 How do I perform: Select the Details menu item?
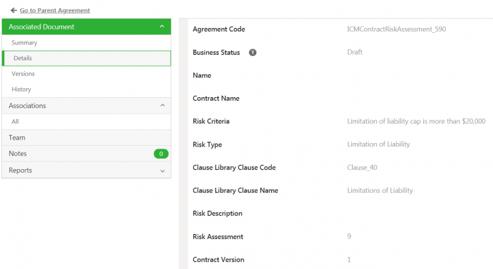pos(86,58)
